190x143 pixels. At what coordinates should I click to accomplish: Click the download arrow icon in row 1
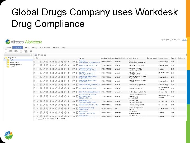click(68, 62)
